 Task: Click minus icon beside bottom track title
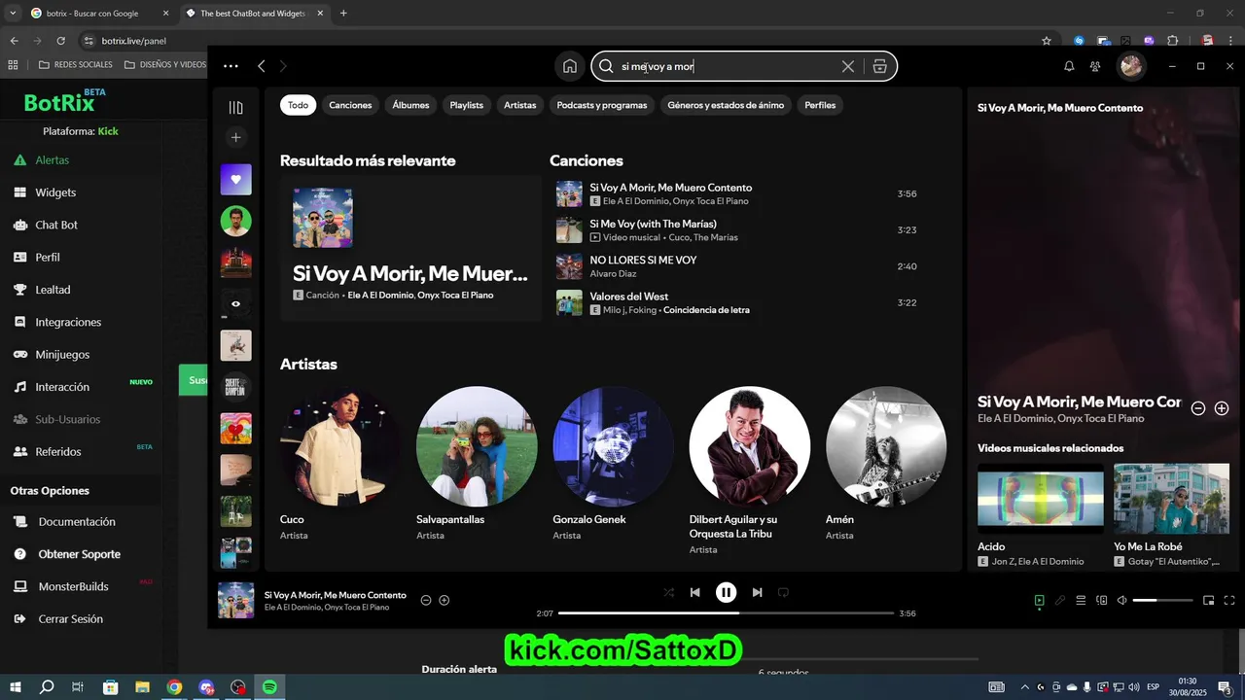[426, 600]
